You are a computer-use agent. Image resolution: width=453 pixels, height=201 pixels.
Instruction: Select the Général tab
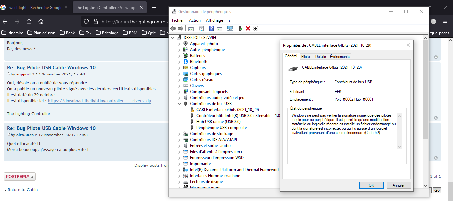(x=291, y=56)
